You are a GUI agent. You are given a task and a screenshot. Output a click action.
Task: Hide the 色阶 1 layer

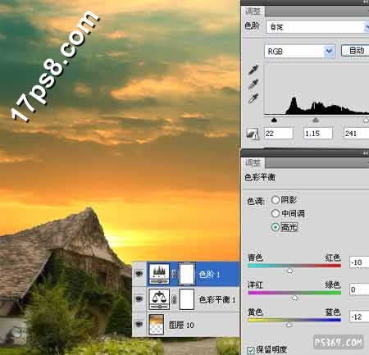point(139,274)
